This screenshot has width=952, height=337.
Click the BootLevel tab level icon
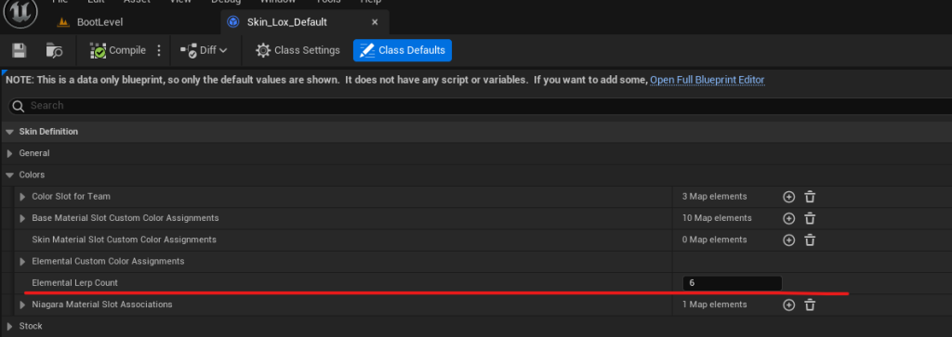tap(63, 22)
